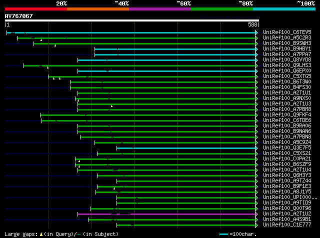This screenshot has height=238, width=320.
Task: Click the UniRef100_B9HBY1 label
Action: 287,49
